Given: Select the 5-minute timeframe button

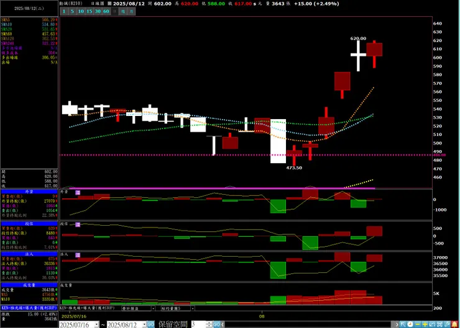Looking at the screenshot, I should point(72,11).
